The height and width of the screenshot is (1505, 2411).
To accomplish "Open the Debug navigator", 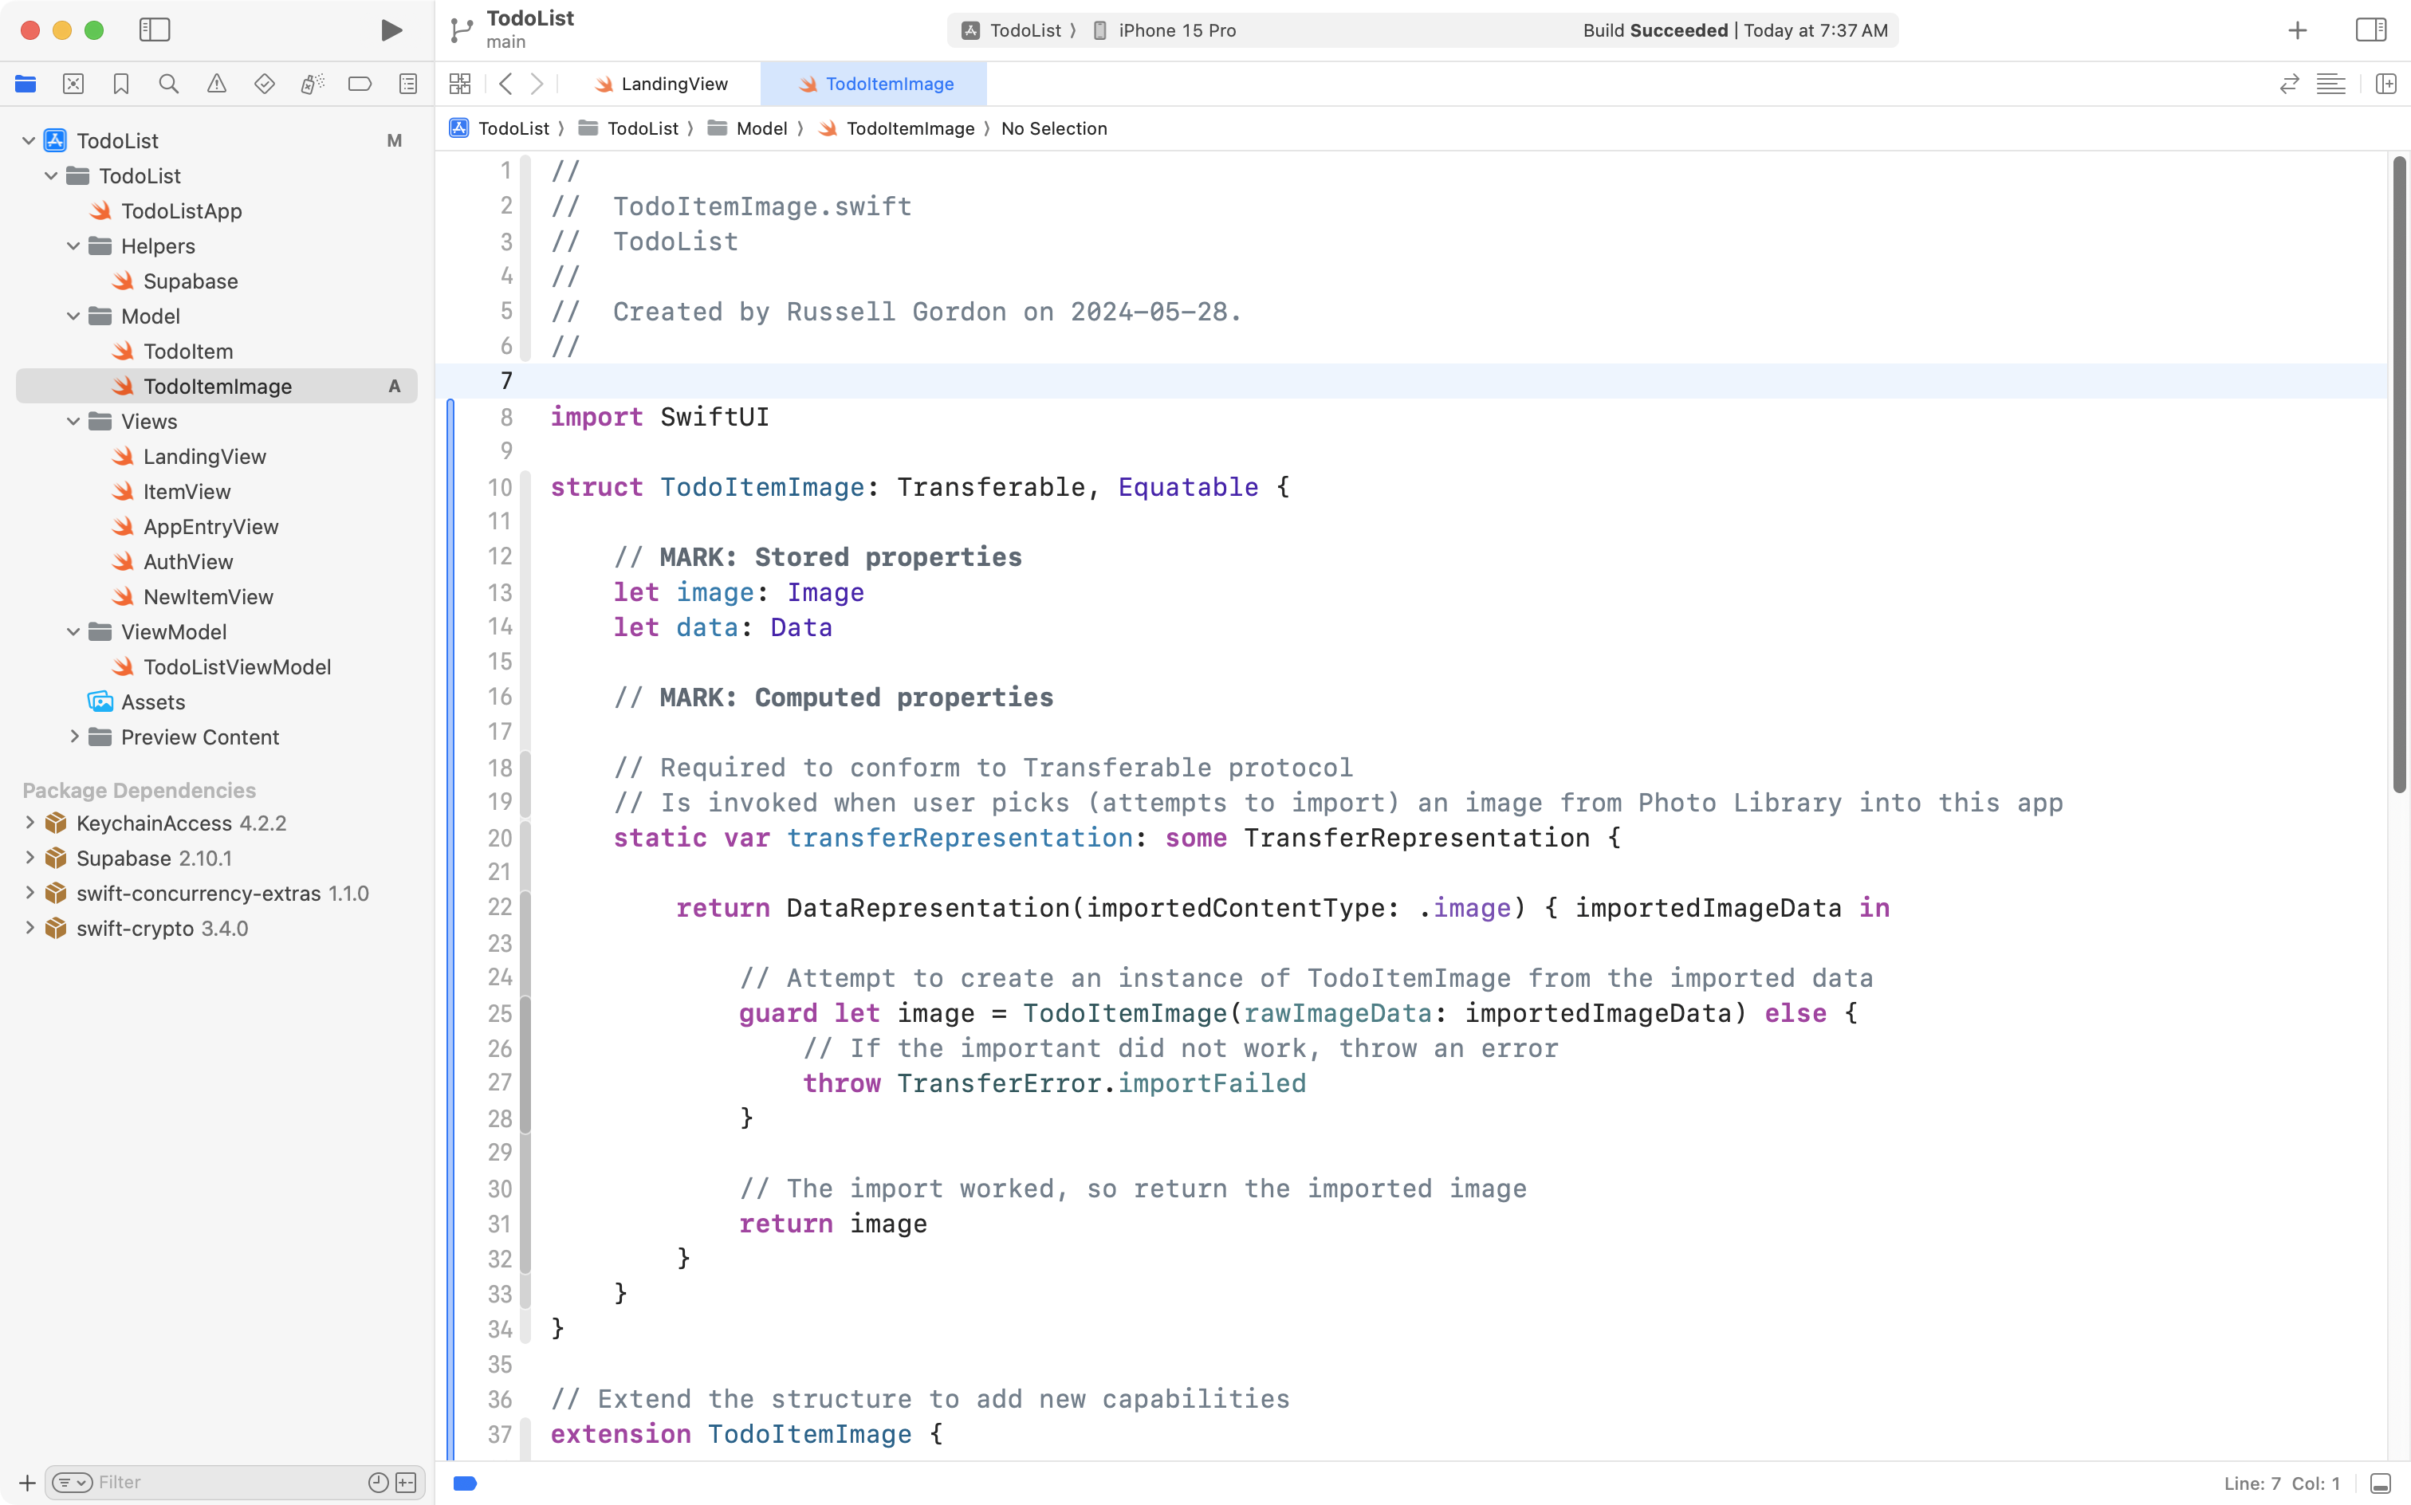I will coord(312,84).
